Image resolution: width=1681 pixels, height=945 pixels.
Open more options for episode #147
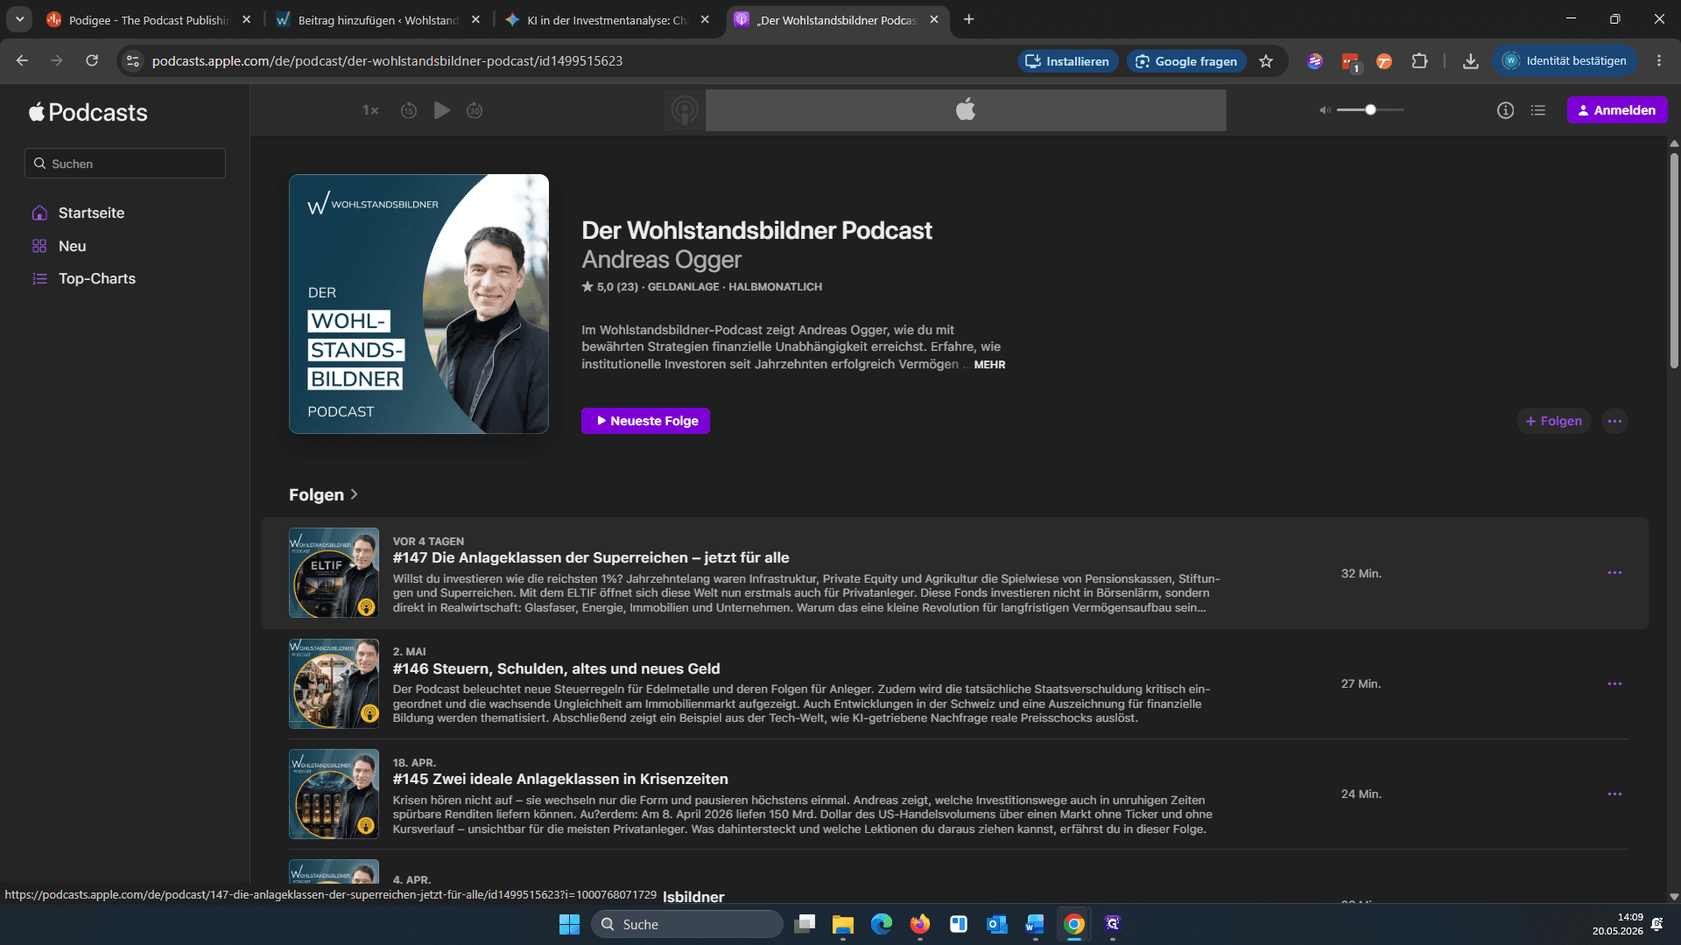pos(1614,573)
